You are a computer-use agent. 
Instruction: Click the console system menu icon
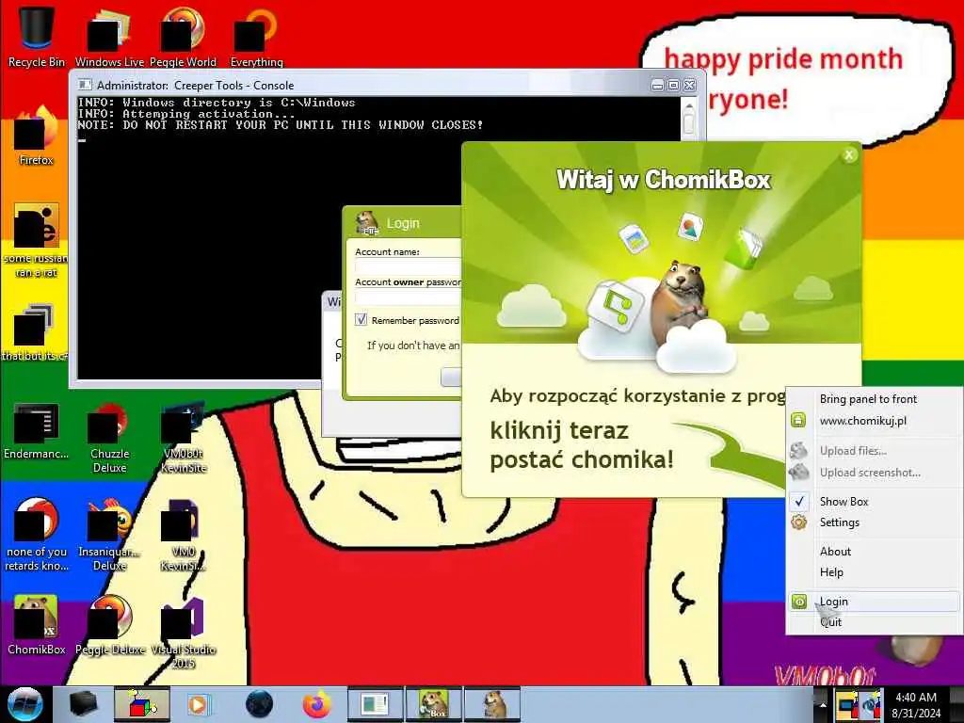coord(84,85)
